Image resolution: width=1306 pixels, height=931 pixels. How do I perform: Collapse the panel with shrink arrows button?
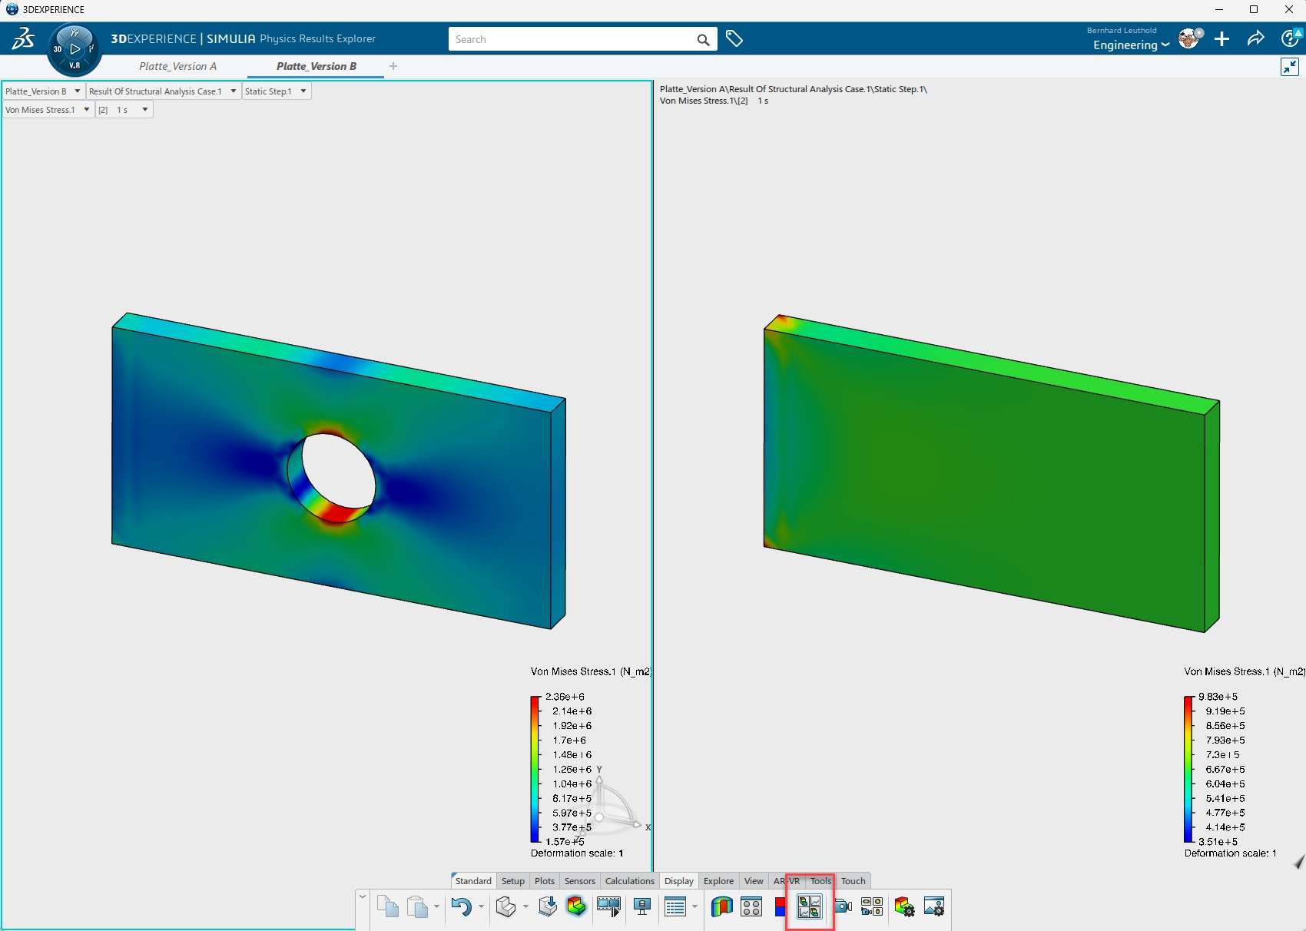[1289, 67]
